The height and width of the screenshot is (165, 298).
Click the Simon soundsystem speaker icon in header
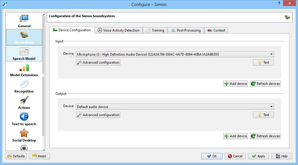coord(287,17)
